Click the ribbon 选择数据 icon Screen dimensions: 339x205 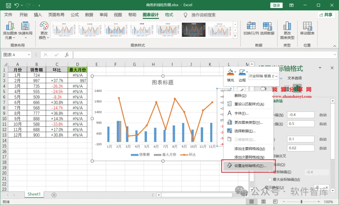(267, 26)
